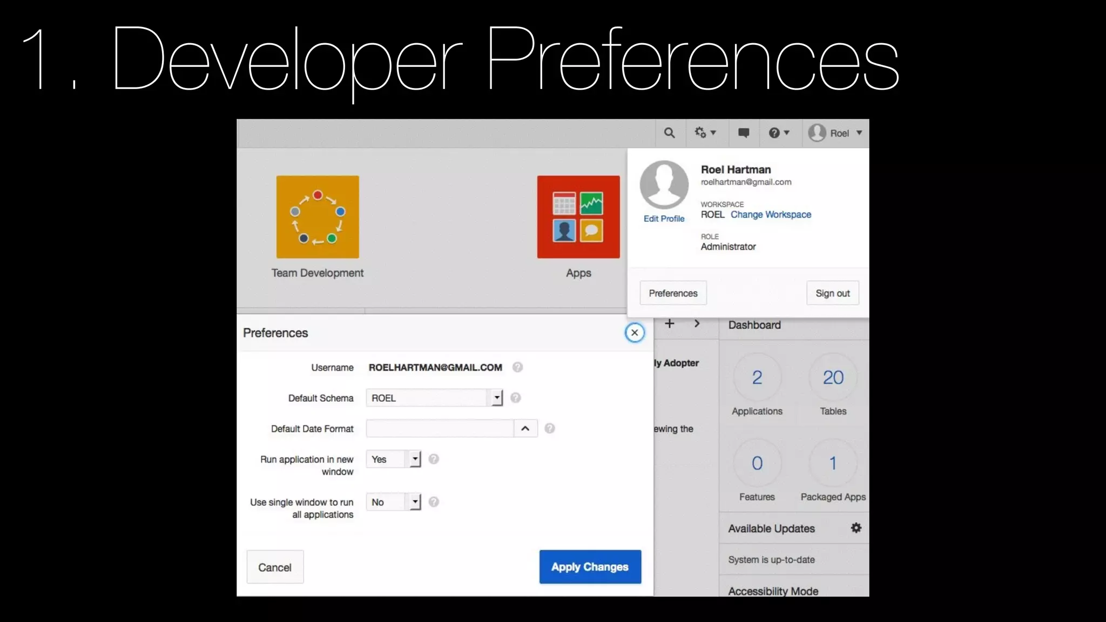Open the Roel user account menu
The height and width of the screenshot is (622, 1106).
835,133
